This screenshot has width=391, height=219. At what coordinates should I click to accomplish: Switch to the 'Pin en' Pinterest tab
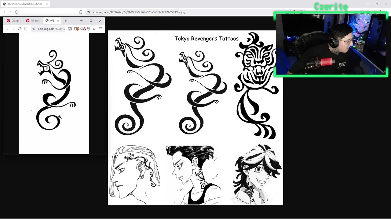[33, 21]
